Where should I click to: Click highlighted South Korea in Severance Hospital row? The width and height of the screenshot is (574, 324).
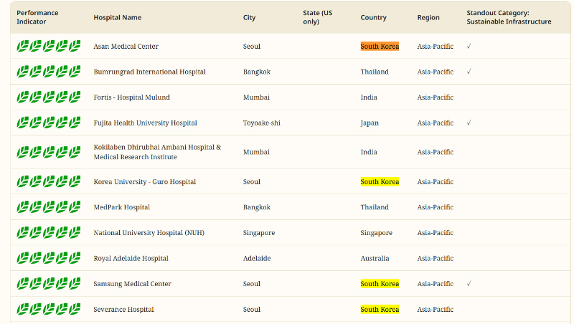(x=380, y=310)
